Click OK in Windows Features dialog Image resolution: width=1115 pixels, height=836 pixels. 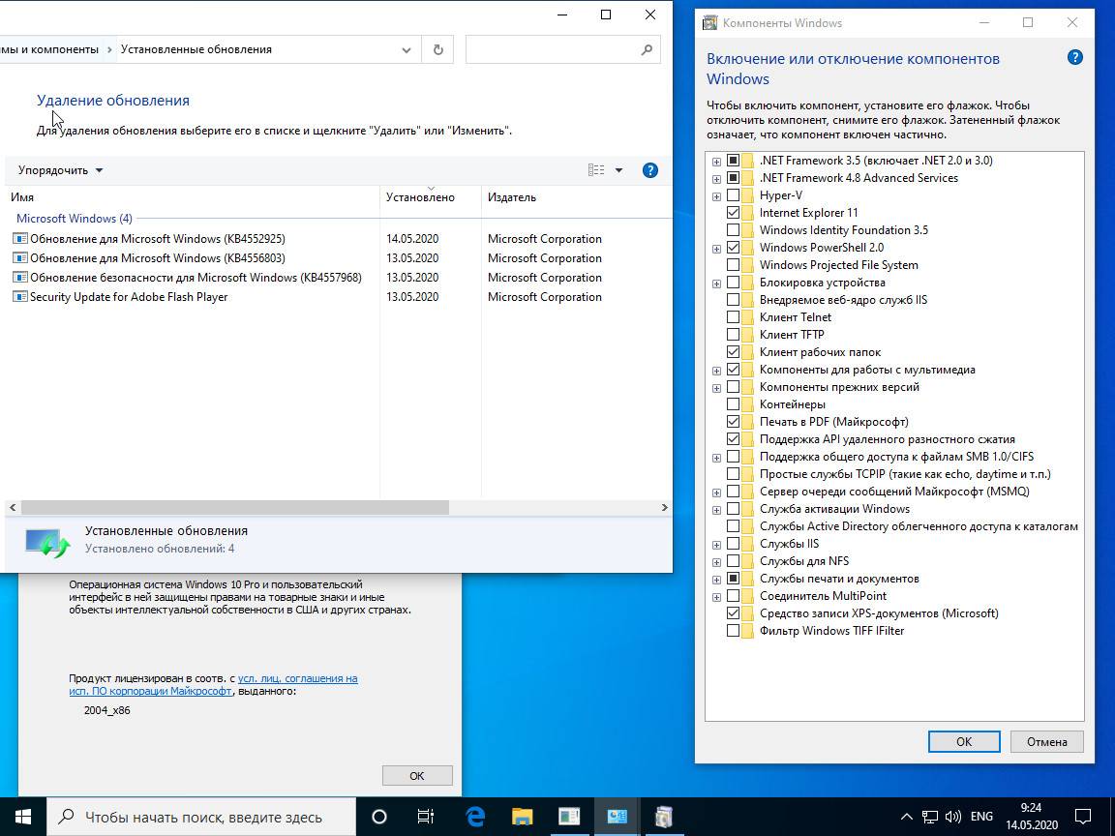point(964,741)
